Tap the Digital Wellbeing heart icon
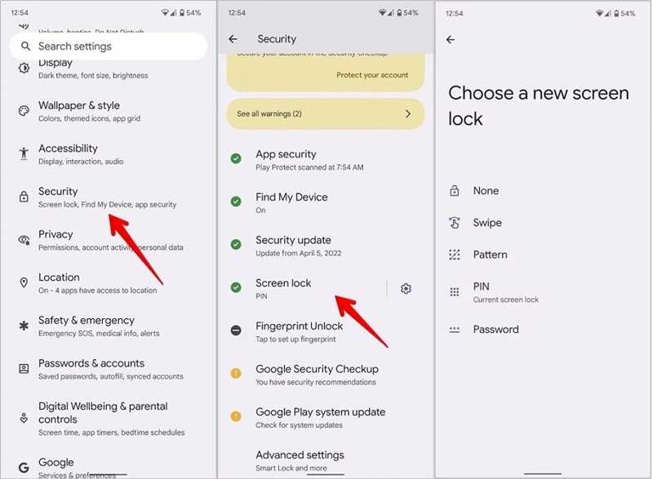Screen dimensions: 653x479 click(x=24, y=418)
